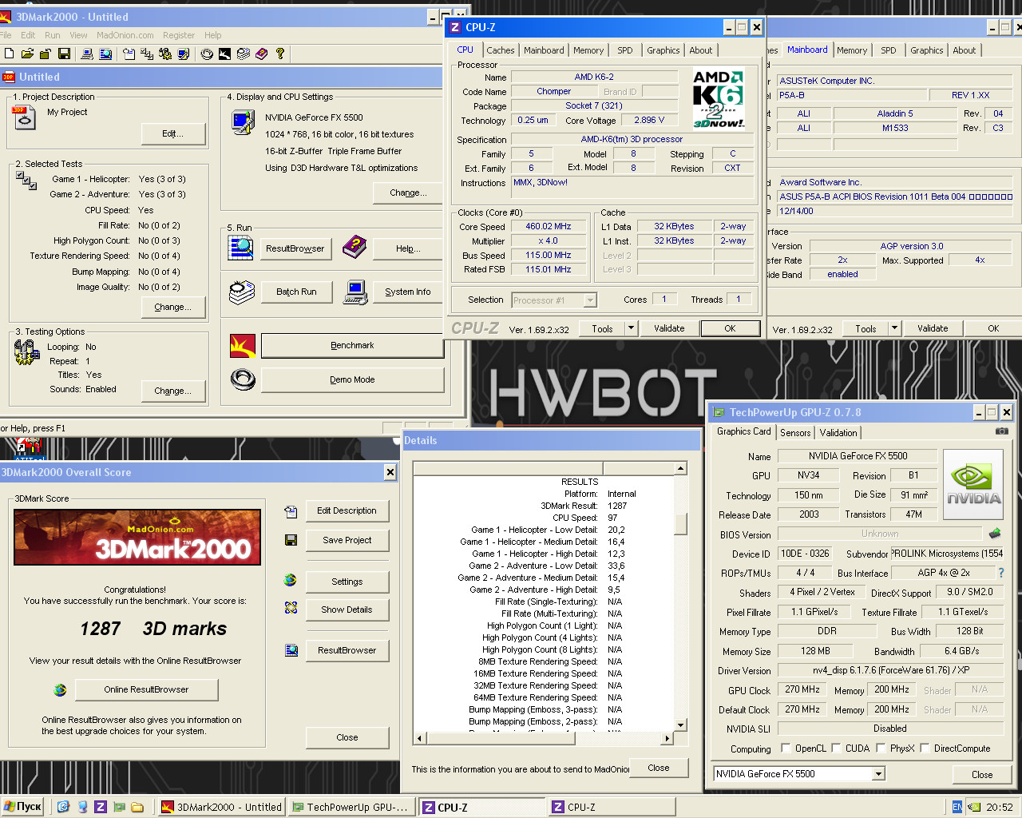
Task: Click the GPU-Z Close button at bottom right
Action: point(982,774)
